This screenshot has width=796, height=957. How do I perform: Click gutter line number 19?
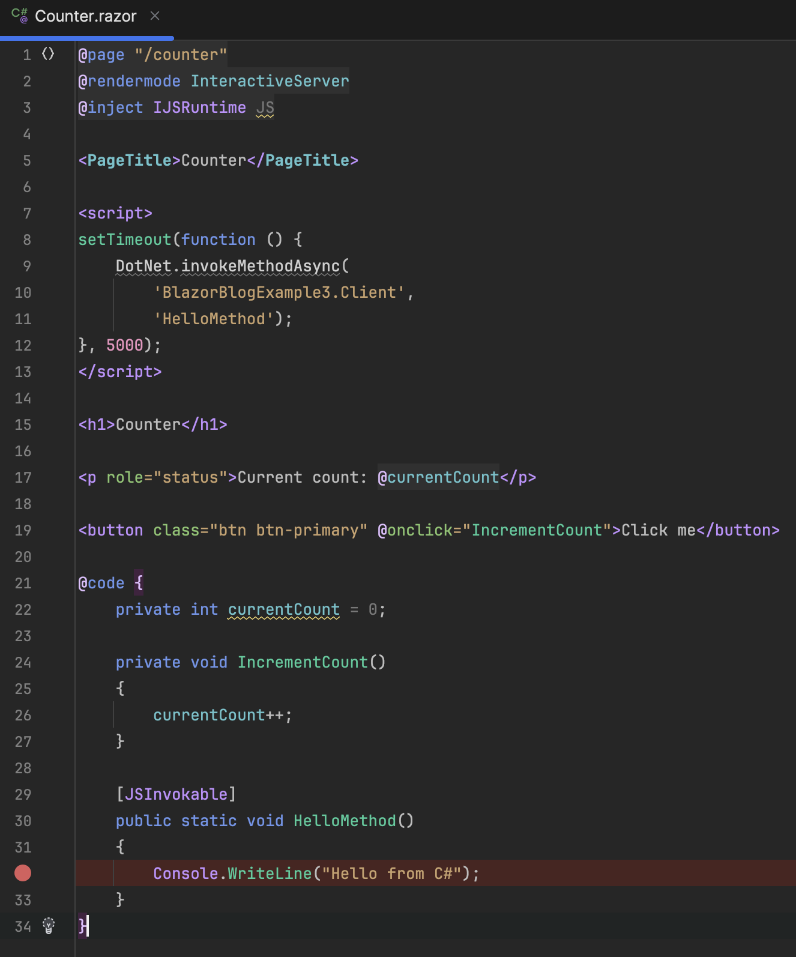tap(23, 530)
